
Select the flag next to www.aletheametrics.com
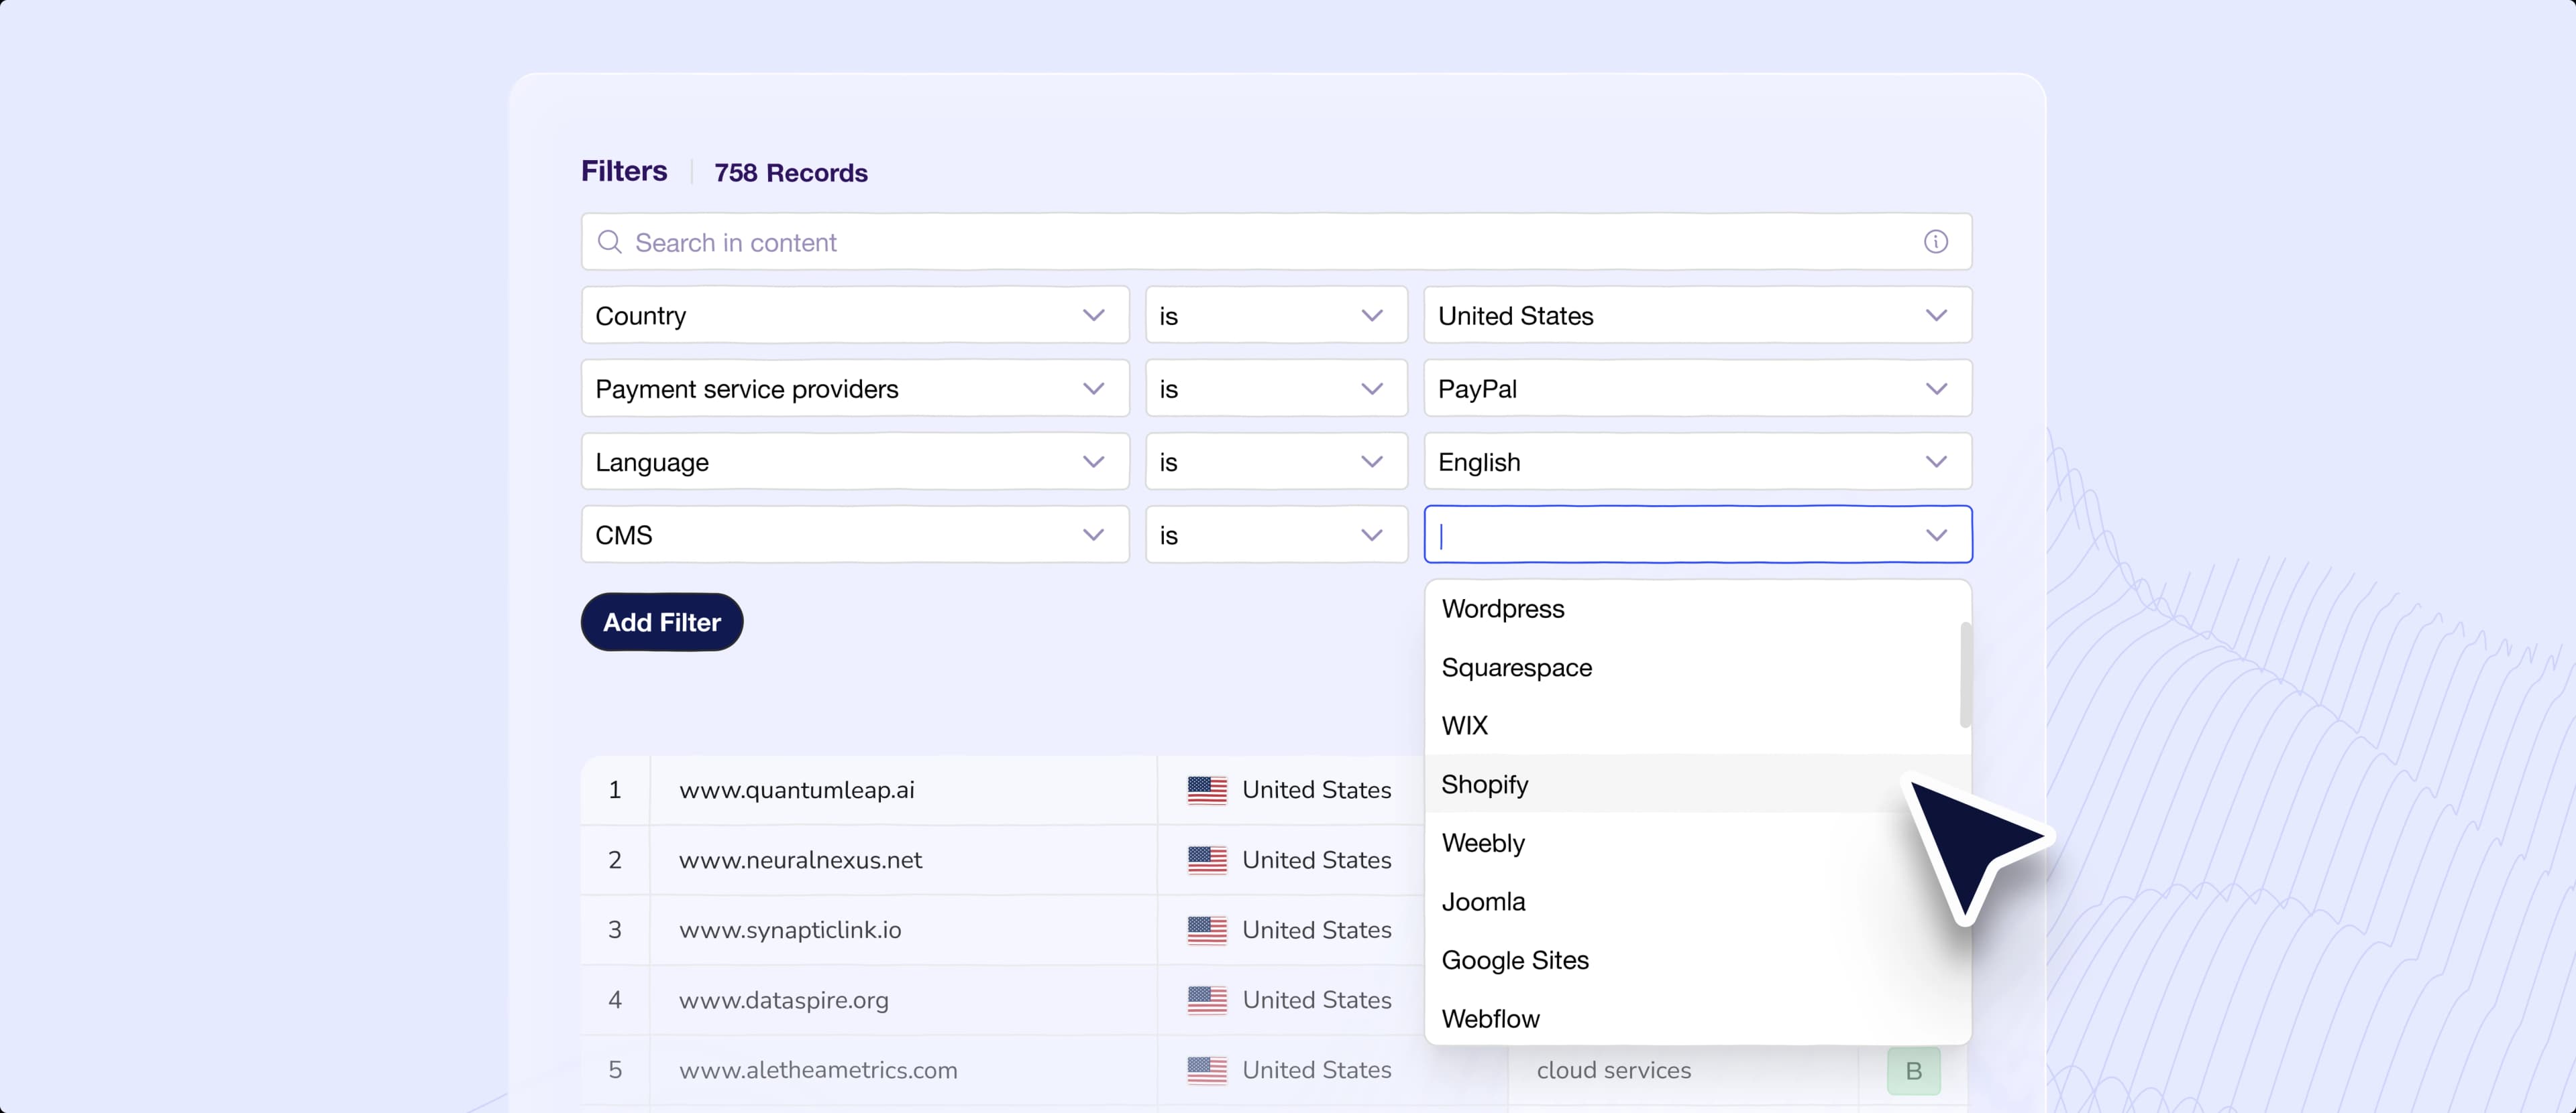[x=1209, y=1069]
